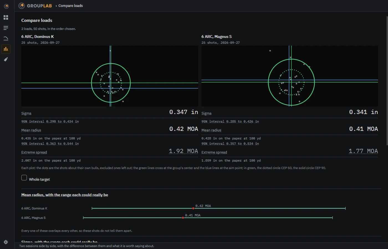388x249 pixels.
Task: Click Extreme spread label under Magnus S
Action: coord(214,152)
